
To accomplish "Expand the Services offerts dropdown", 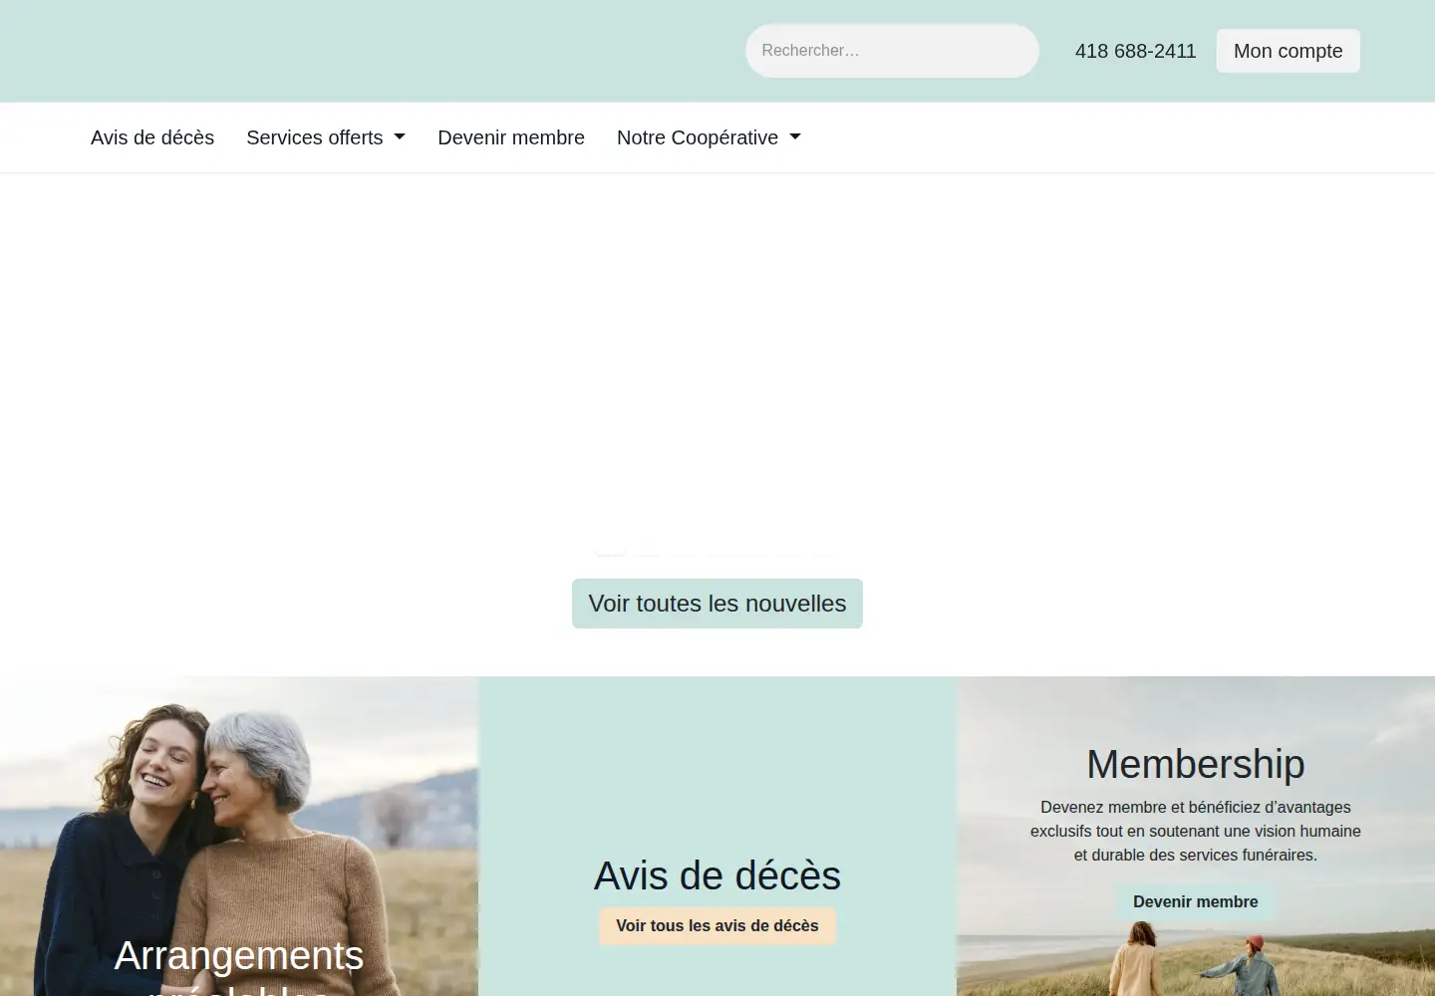I will click(326, 137).
